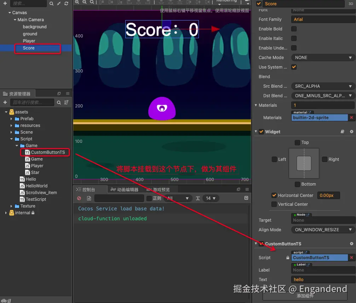The image size is (356, 303).
Task: Open the console panel hamburger menu
Action: pyautogui.click(x=247, y=190)
